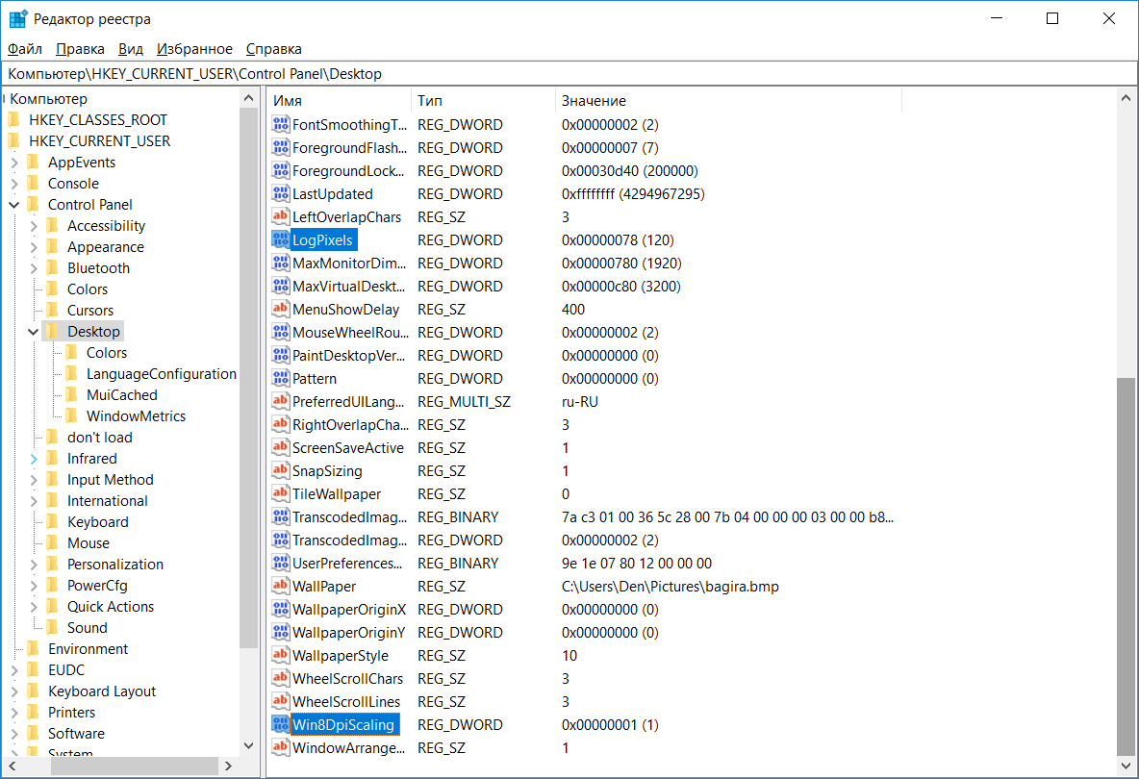Click the Sound folder icon
The image size is (1139, 779).
52,627
